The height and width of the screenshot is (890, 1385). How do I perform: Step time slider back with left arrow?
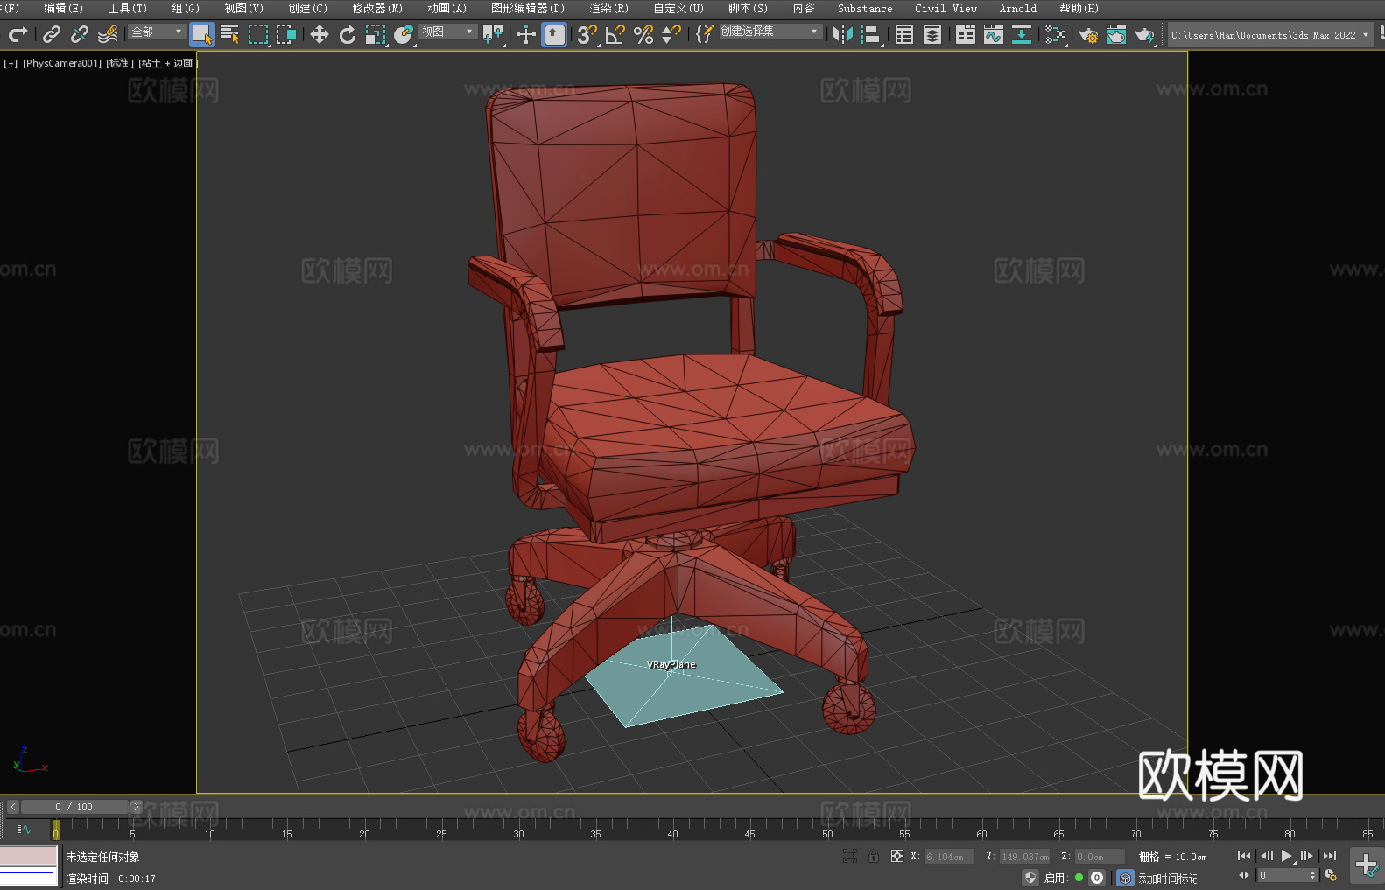12,807
